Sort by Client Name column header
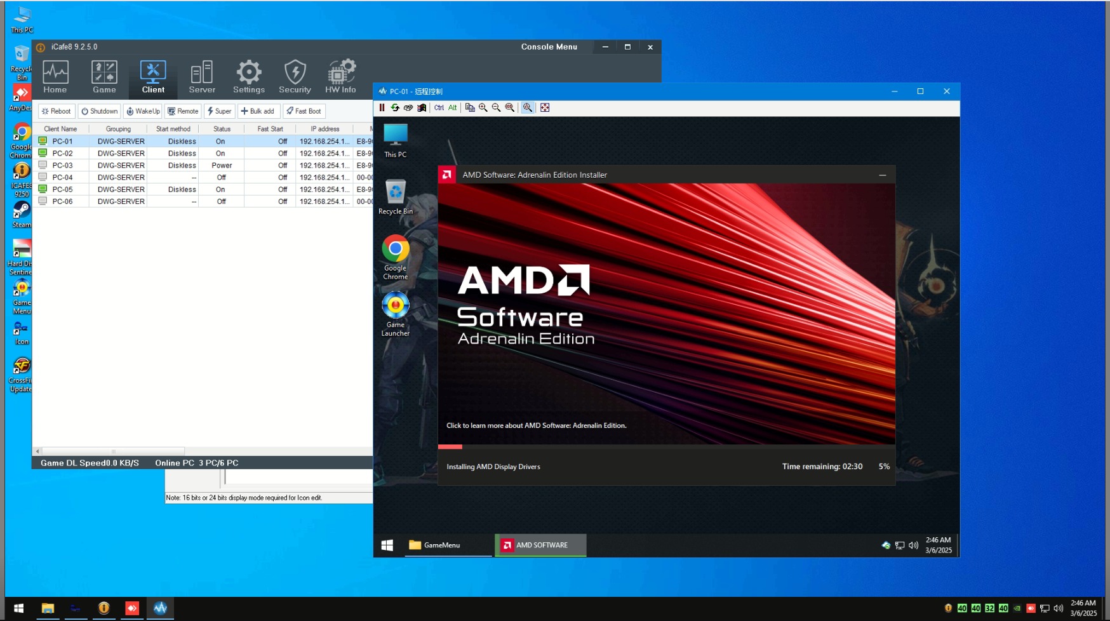The height and width of the screenshot is (621, 1110). [x=61, y=129]
